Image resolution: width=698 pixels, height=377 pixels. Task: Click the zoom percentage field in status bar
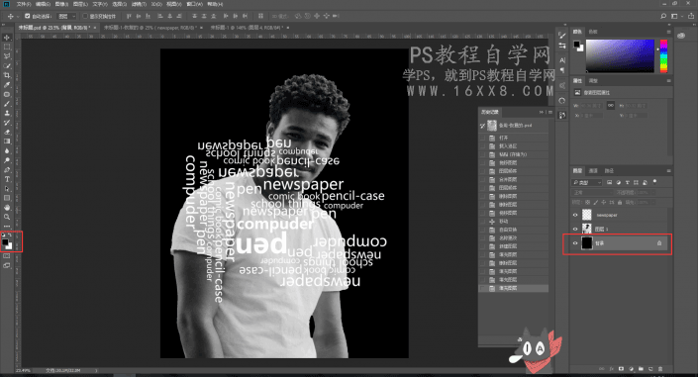(x=24, y=370)
